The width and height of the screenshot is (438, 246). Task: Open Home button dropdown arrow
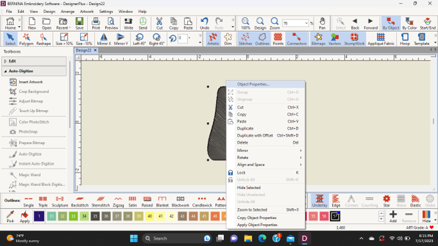[x=19, y=27]
